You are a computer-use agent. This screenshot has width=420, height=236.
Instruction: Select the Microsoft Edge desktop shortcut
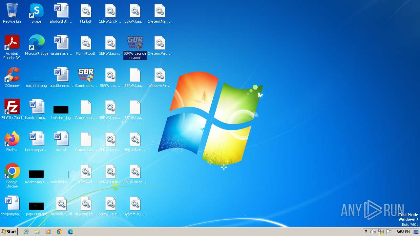[x=36, y=46]
